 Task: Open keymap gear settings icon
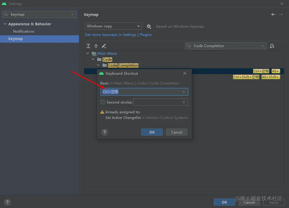[x=149, y=26]
